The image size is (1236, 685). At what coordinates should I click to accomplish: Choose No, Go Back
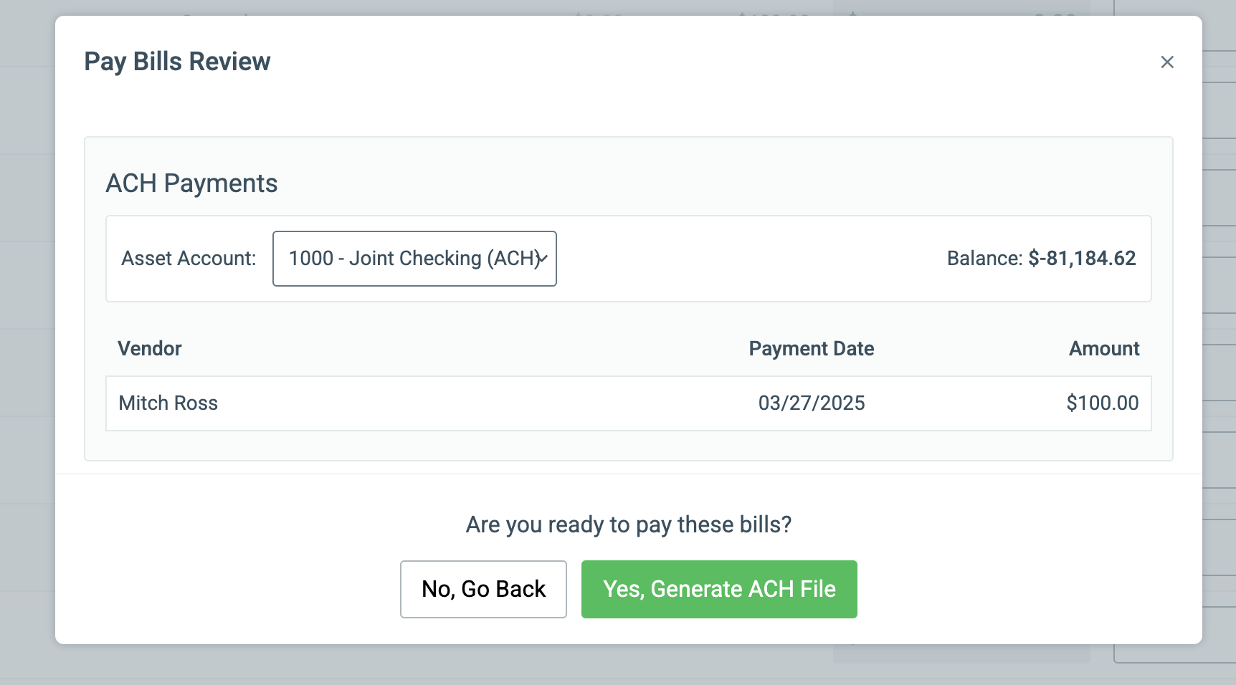click(483, 589)
